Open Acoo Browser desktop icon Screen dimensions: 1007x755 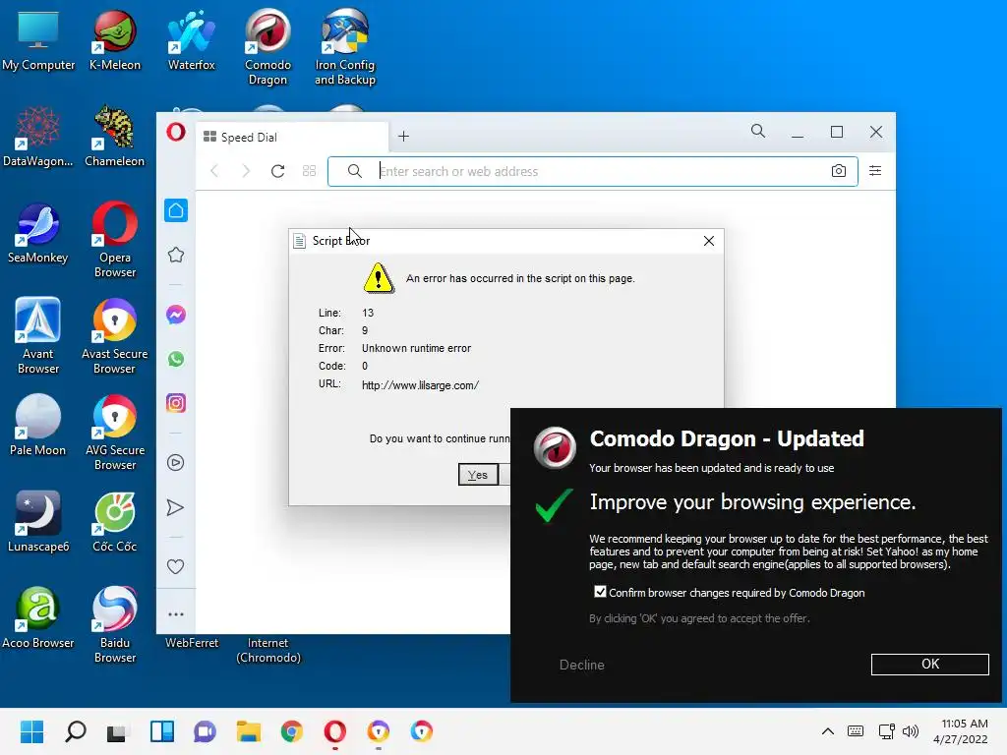pos(38,618)
